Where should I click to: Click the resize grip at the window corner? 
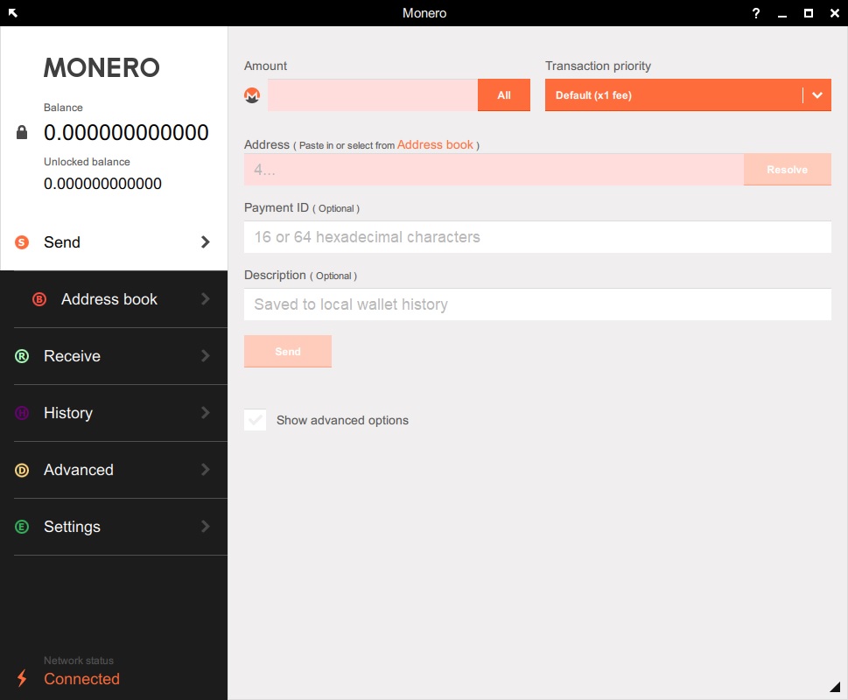[835, 687]
